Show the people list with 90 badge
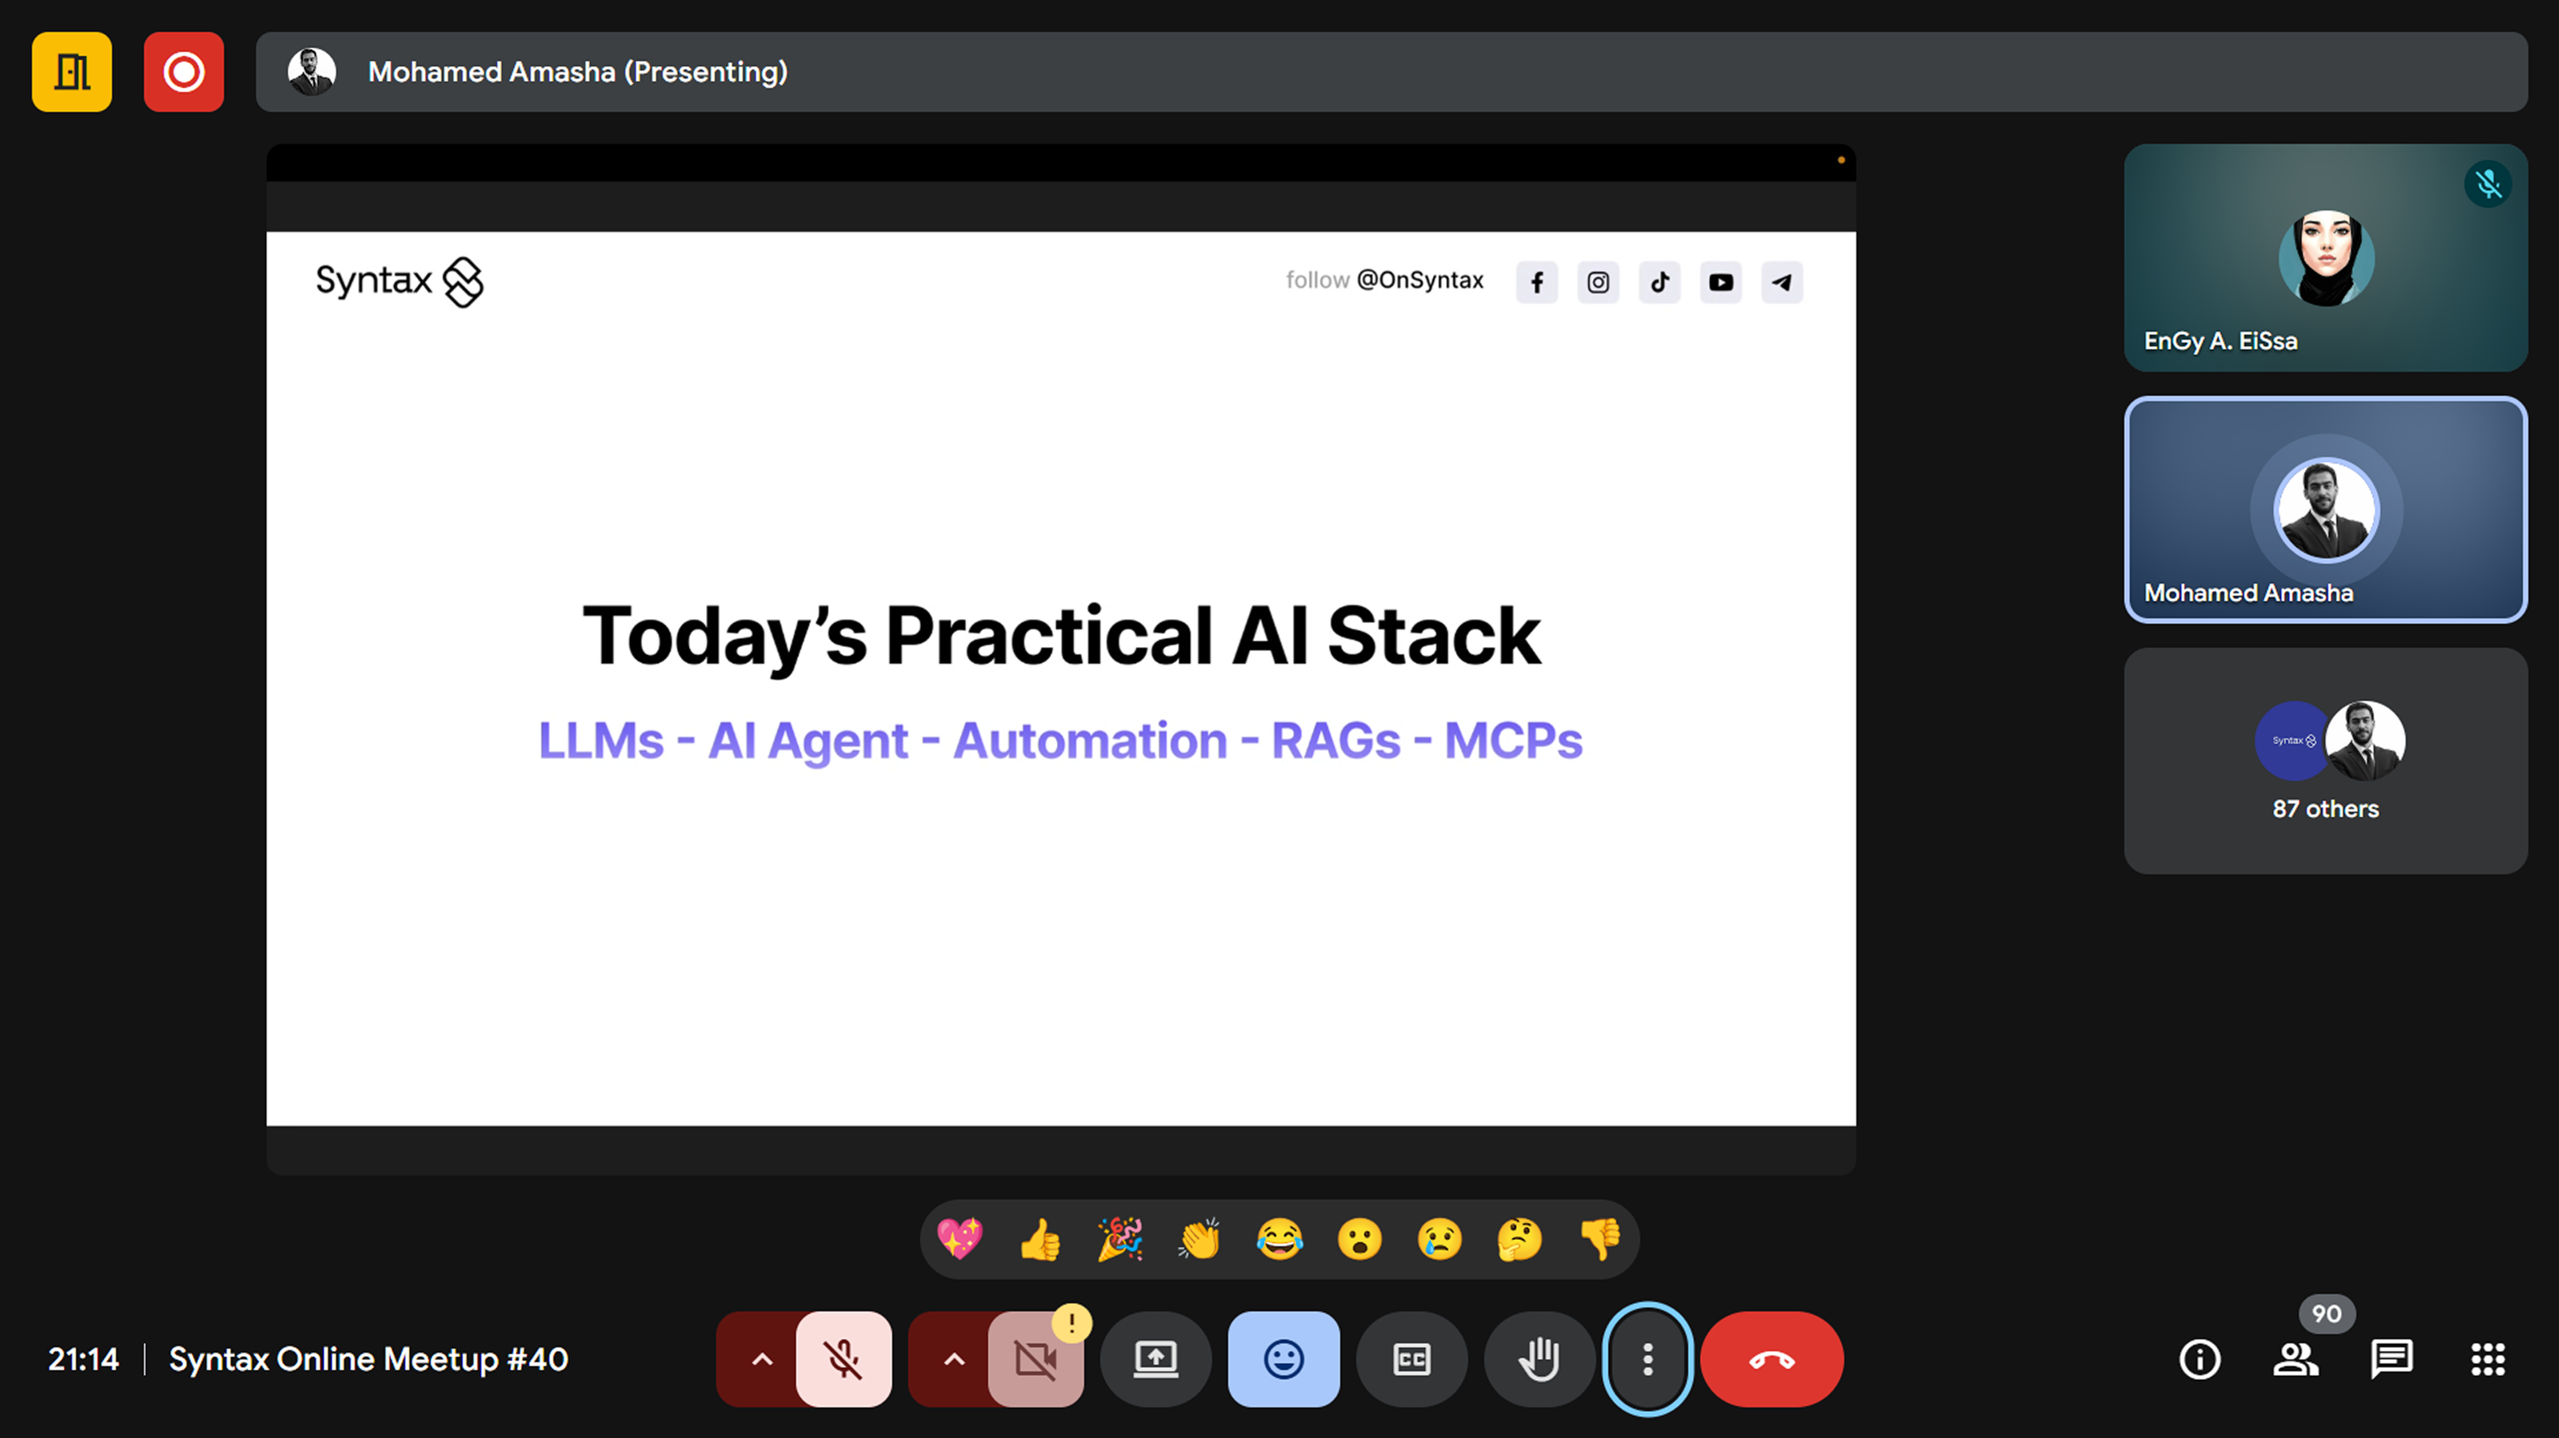The height and width of the screenshot is (1438, 2559). pyautogui.click(x=2296, y=1359)
